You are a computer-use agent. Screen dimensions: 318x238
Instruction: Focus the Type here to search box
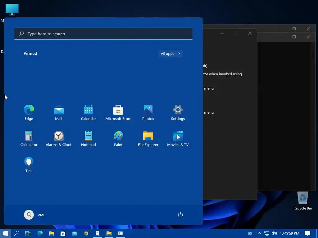click(103, 34)
